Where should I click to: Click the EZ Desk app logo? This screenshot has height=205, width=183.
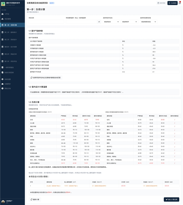click(3, 4)
